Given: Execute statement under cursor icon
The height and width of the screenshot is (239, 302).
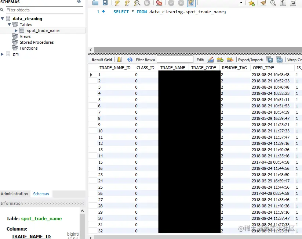Looking at the screenshot, I should coord(127,3).
